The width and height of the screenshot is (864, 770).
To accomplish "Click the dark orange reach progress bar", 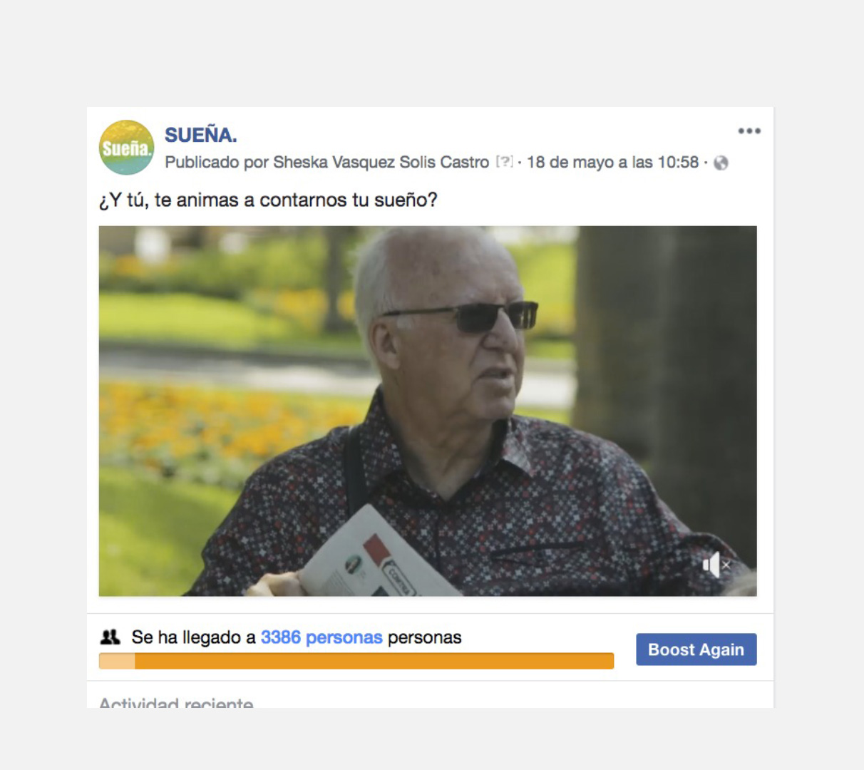I will 374,661.
